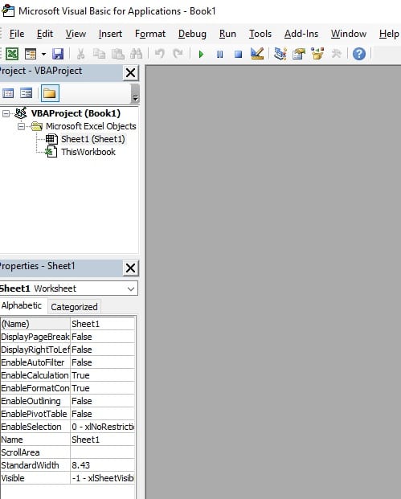Click the (Name) property value Sheet1

click(103, 324)
